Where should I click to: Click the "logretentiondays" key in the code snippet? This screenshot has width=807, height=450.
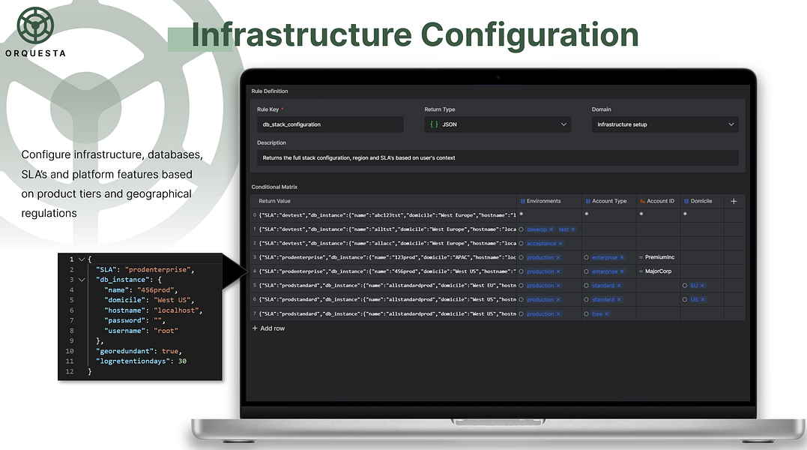[x=133, y=361]
